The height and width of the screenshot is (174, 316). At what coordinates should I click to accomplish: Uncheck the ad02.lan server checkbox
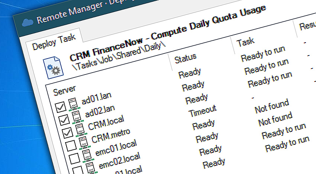pos(64,120)
